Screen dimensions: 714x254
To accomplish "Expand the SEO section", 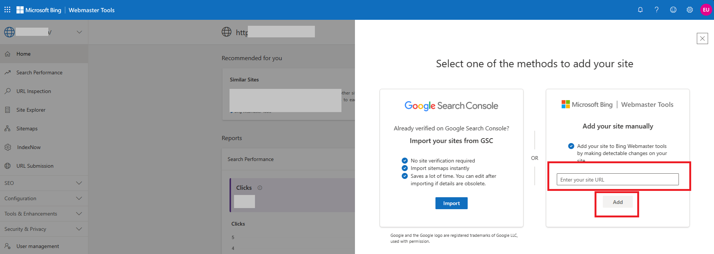I will [x=44, y=183].
